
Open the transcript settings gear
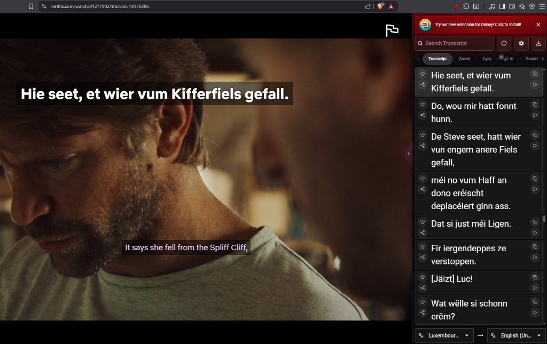coord(521,43)
